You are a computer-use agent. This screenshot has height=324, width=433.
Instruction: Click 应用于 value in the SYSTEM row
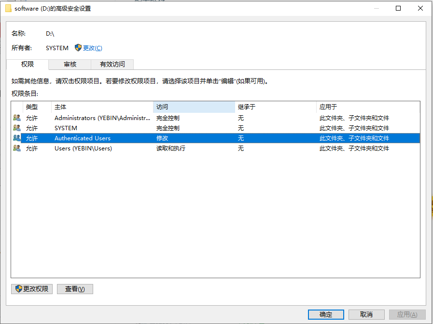pyautogui.click(x=354, y=128)
